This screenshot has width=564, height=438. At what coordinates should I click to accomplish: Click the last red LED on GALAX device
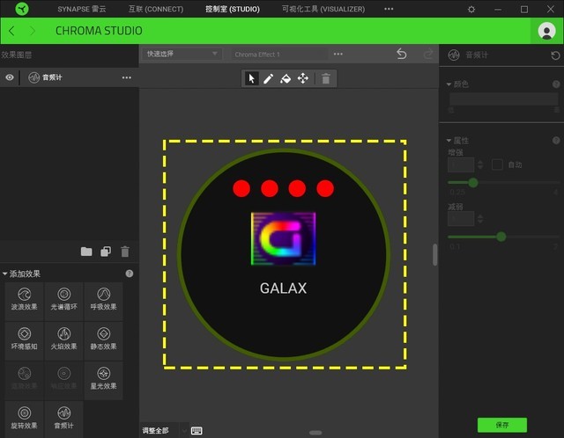coord(325,188)
